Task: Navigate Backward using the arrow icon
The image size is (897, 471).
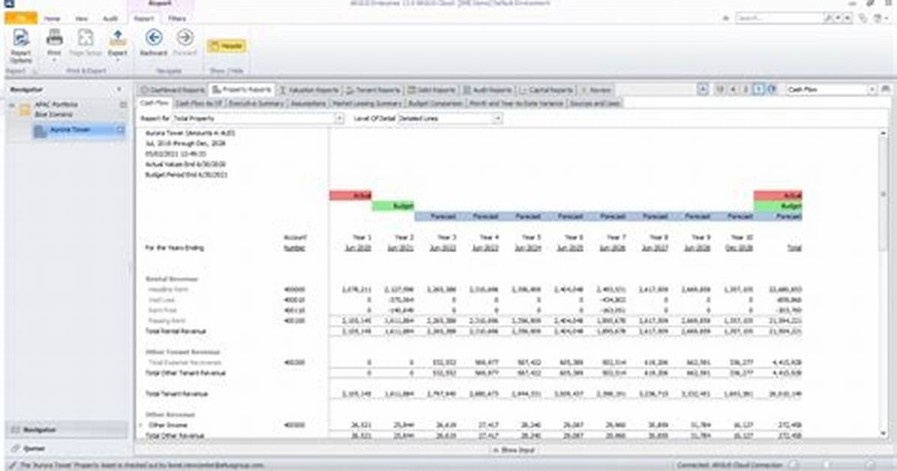Action: click(153, 37)
